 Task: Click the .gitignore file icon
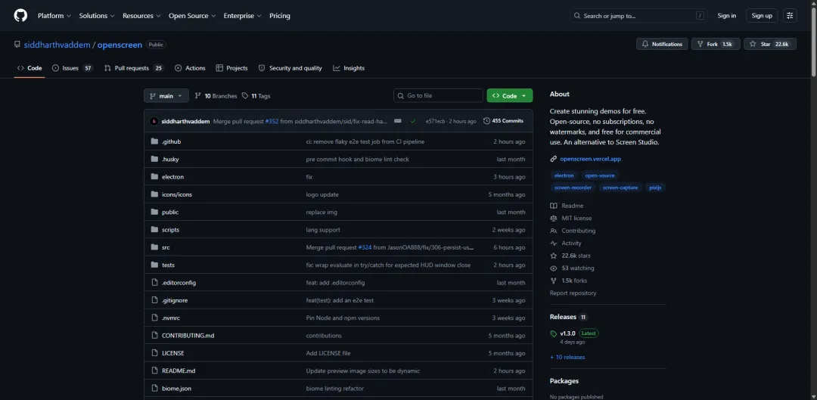click(154, 300)
